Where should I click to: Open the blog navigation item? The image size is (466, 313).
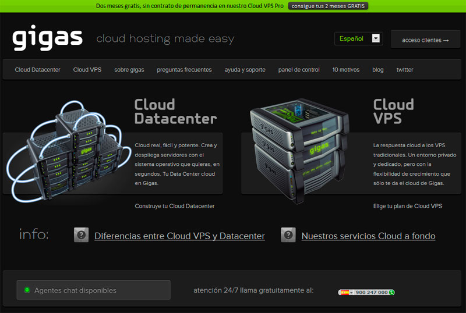377,70
